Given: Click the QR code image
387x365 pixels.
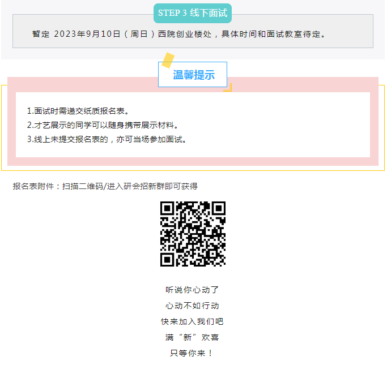Looking at the screenshot, I should 193,234.
